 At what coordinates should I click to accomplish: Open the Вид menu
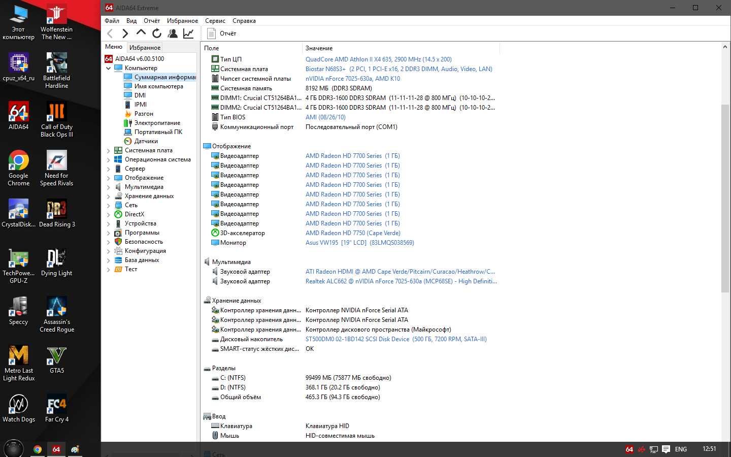pyautogui.click(x=131, y=21)
